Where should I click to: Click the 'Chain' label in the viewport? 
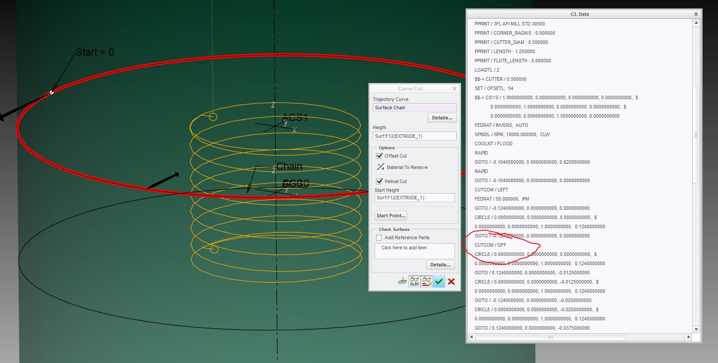pos(289,167)
